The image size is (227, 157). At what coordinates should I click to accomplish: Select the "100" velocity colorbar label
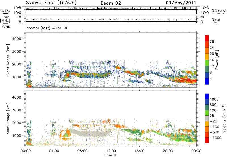point(213,110)
